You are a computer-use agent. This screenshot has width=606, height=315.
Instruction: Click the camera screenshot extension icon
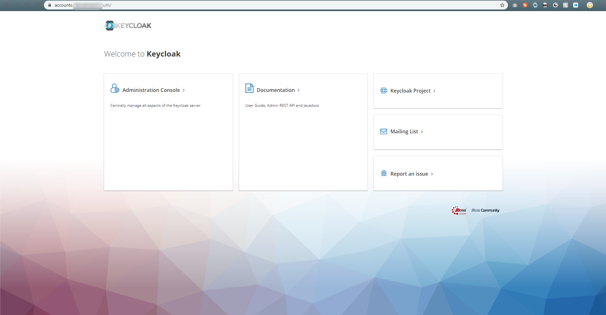[515, 5]
